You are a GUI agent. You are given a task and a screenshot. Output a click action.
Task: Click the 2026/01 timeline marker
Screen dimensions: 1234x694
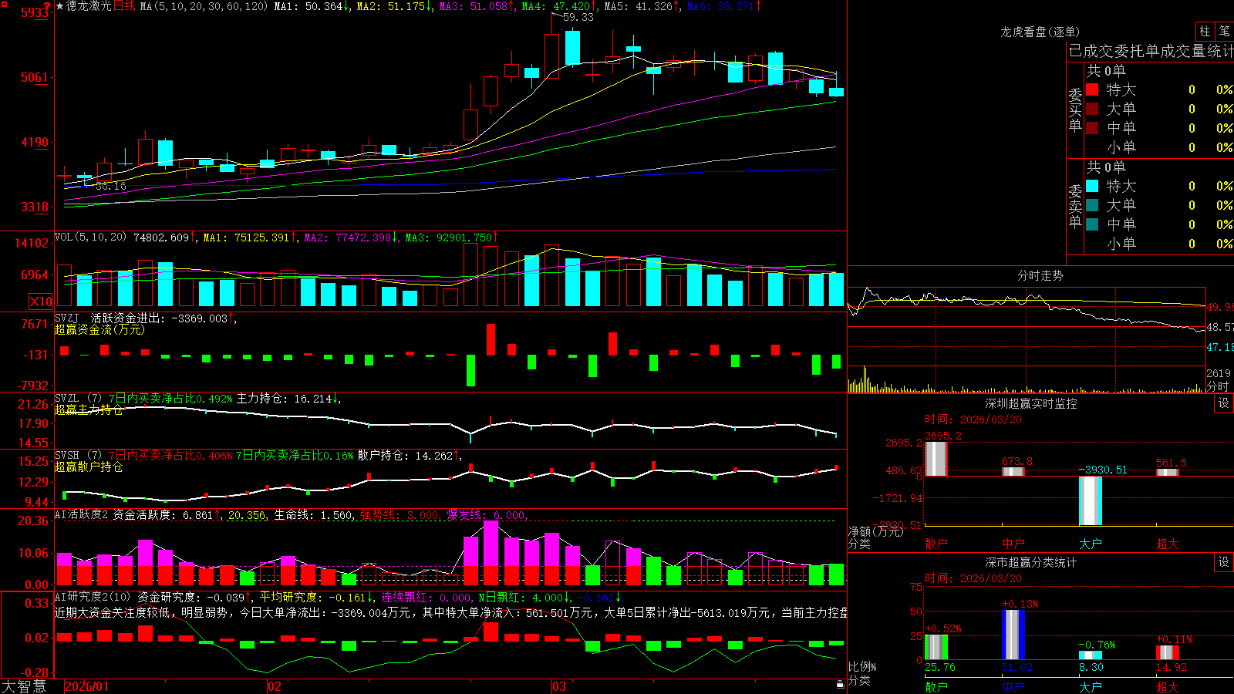click(86, 686)
